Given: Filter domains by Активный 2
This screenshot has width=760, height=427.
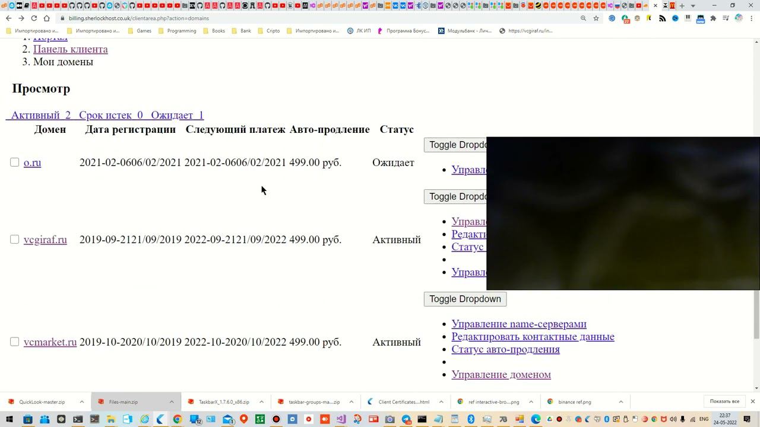Looking at the screenshot, I should click(x=40, y=115).
